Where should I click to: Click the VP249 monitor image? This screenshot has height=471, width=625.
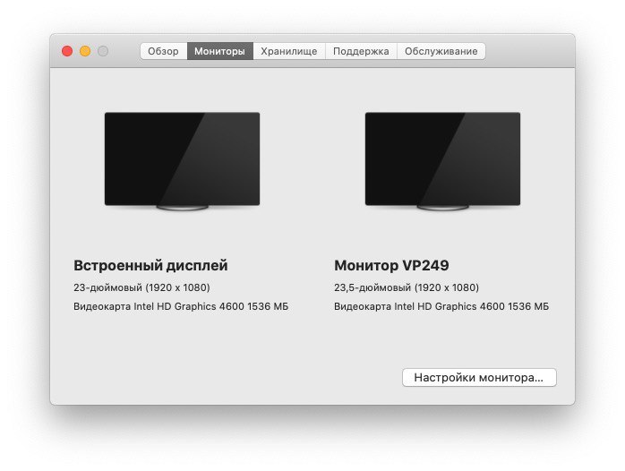442,161
